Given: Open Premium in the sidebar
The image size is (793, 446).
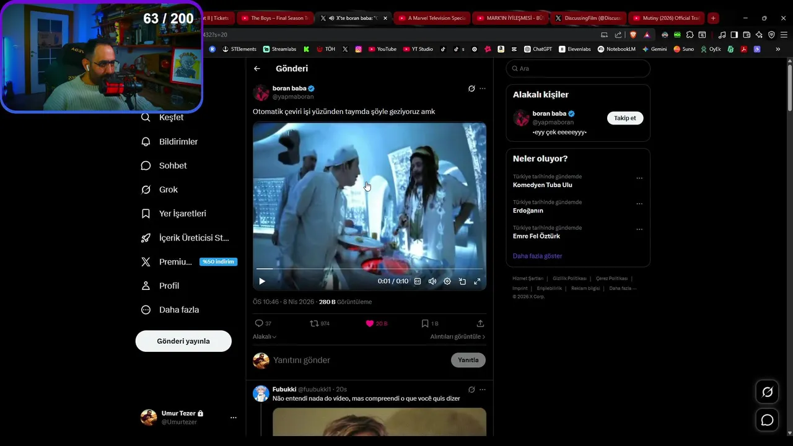Looking at the screenshot, I should pos(167,262).
